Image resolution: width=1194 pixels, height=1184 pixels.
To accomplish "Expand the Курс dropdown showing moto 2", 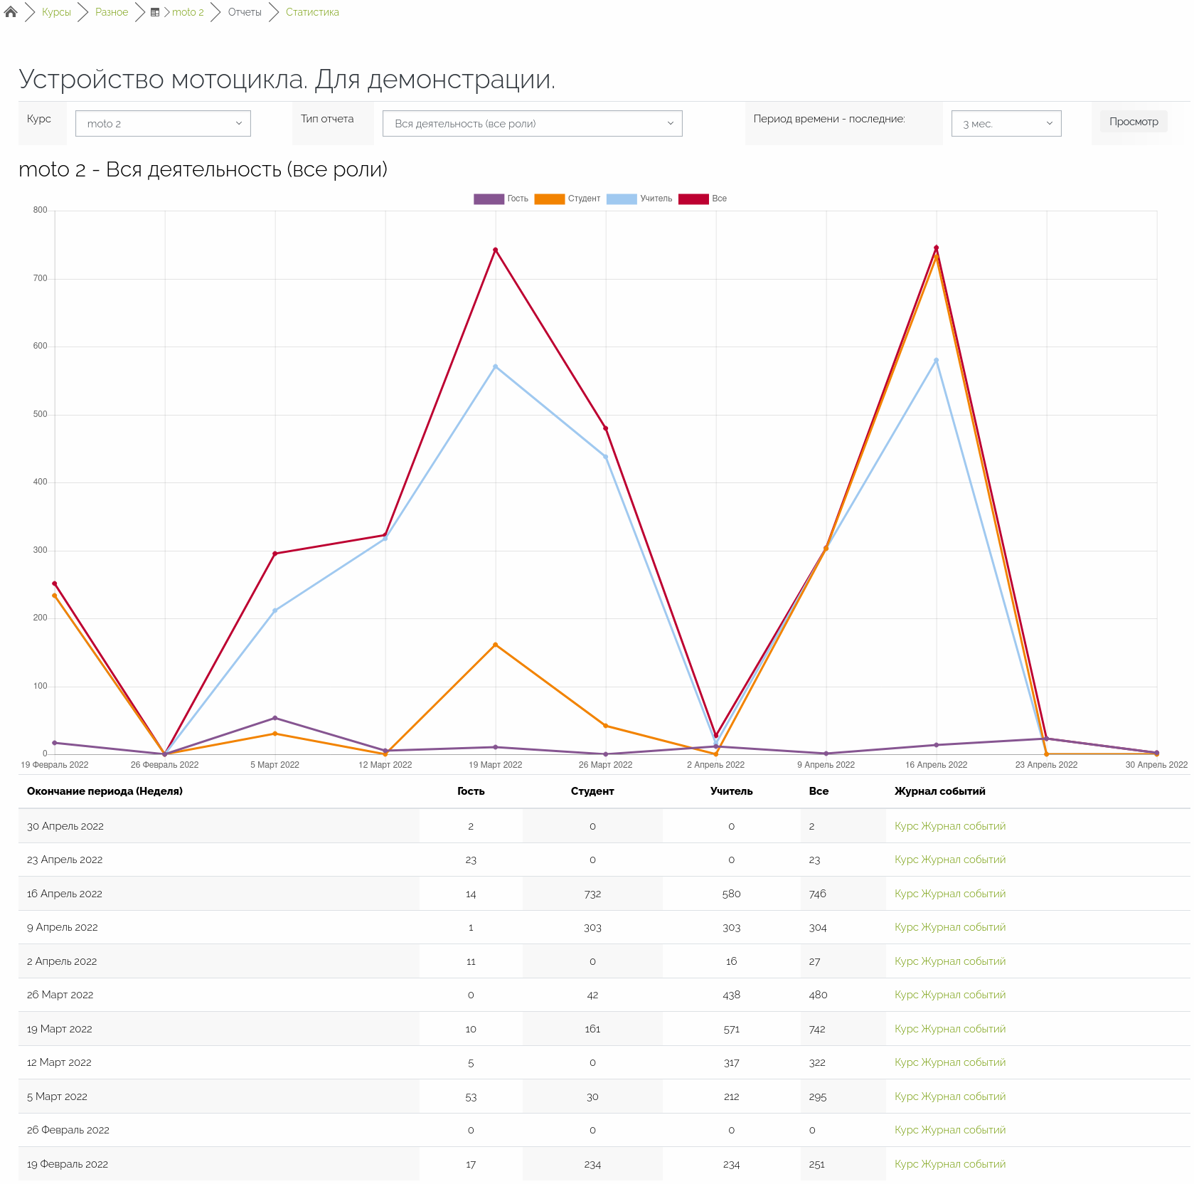I will coord(163,124).
